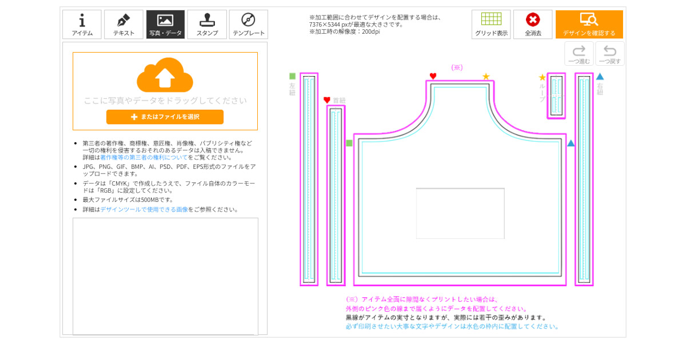Select the 右紐 right strap design area
Screen dimensions: 686x343
tap(584, 179)
